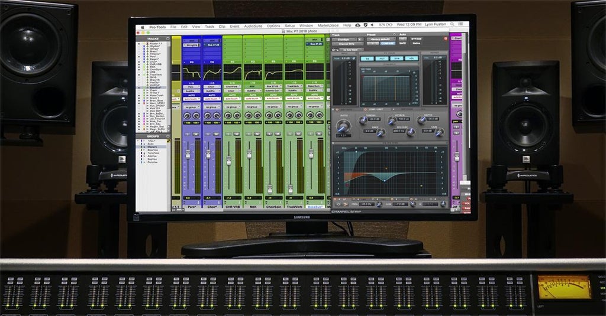Image resolution: width=606 pixels, height=316 pixels.
Task: Click the volume speaker icon in menu bar
Action: [372, 25]
